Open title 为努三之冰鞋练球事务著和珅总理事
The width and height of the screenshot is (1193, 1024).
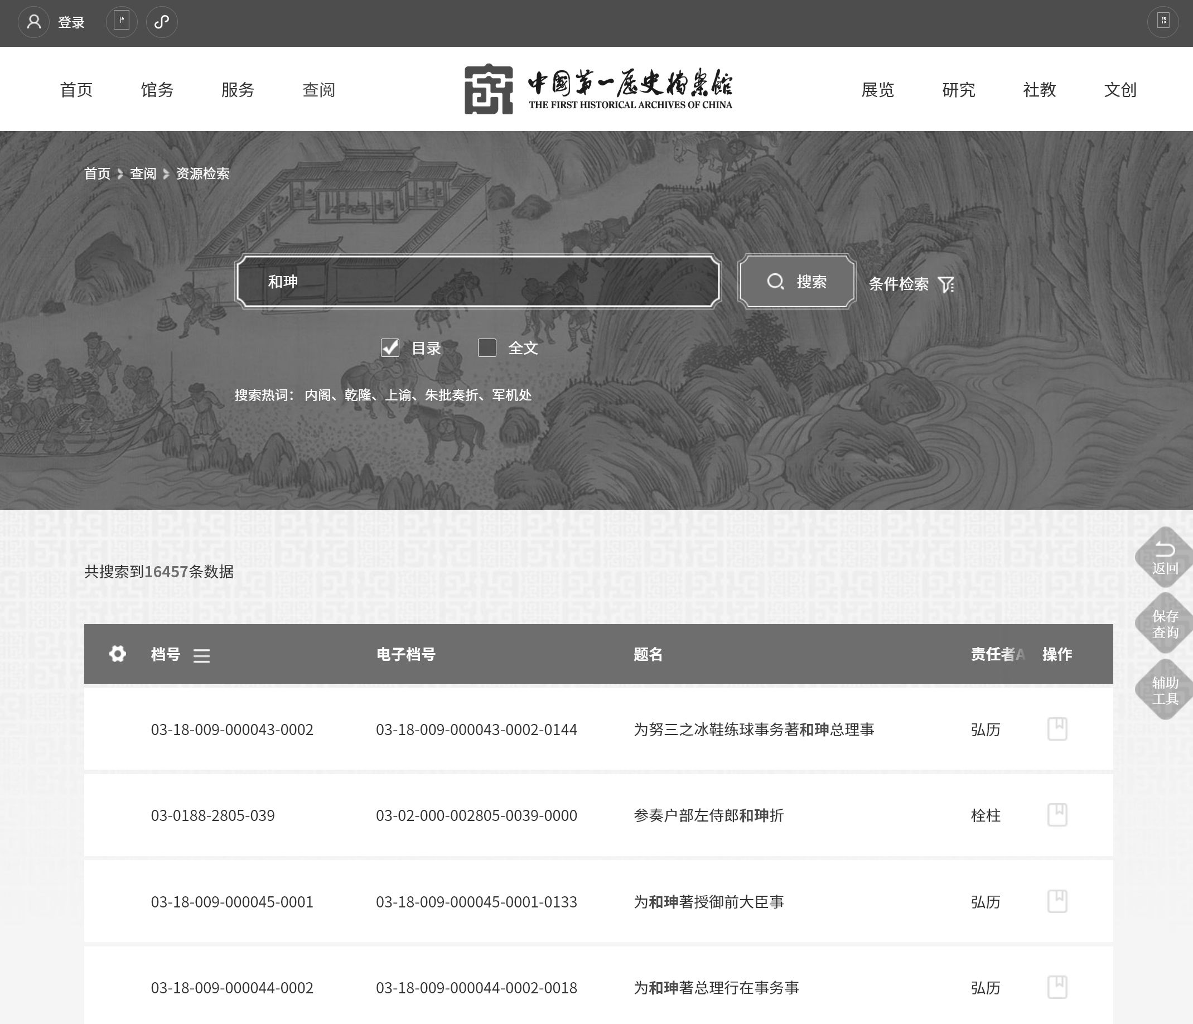coord(754,730)
